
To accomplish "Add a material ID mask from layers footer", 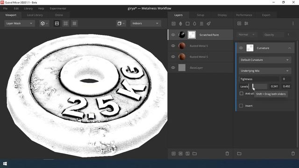I will click(x=188, y=154).
